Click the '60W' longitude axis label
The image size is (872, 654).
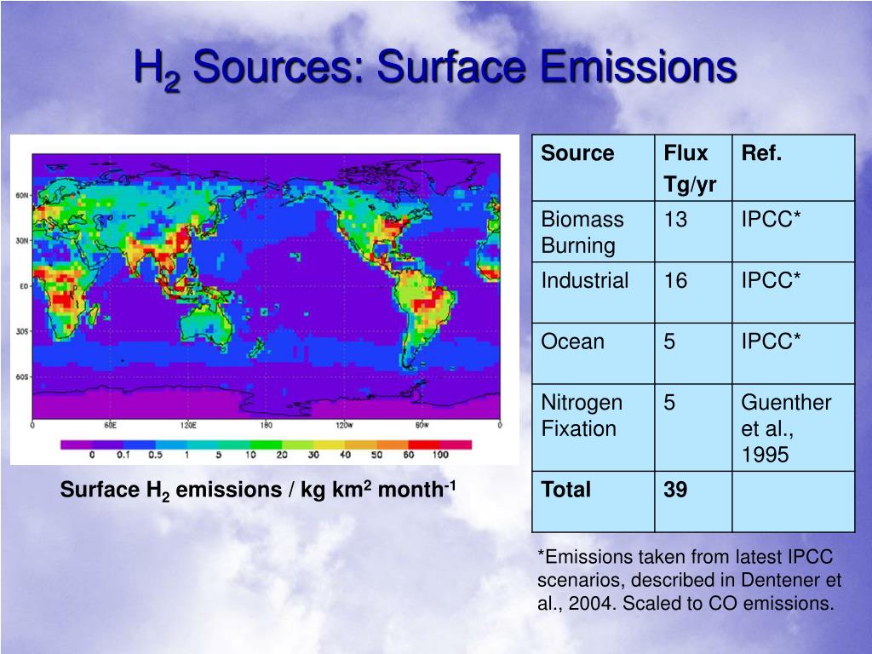(422, 426)
